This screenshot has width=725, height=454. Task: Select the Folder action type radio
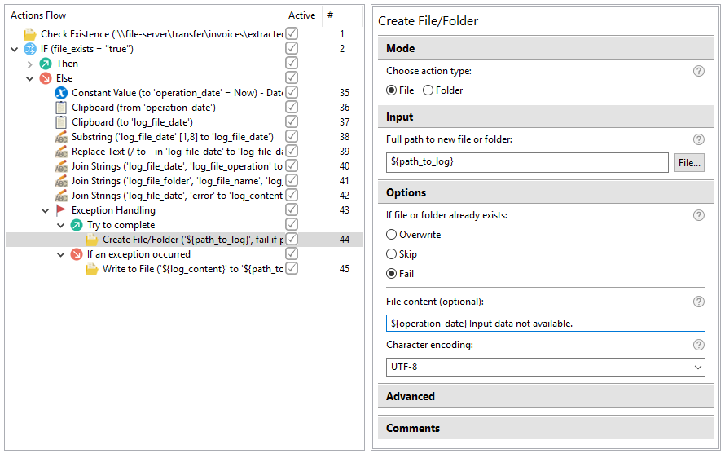(x=428, y=90)
